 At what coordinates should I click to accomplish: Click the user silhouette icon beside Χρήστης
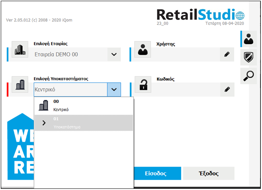coord(143,49)
